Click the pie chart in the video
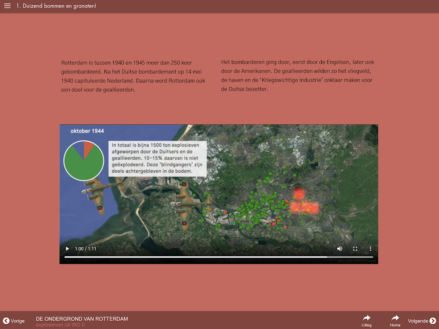The width and height of the screenshot is (439, 329). click(84, 160)
